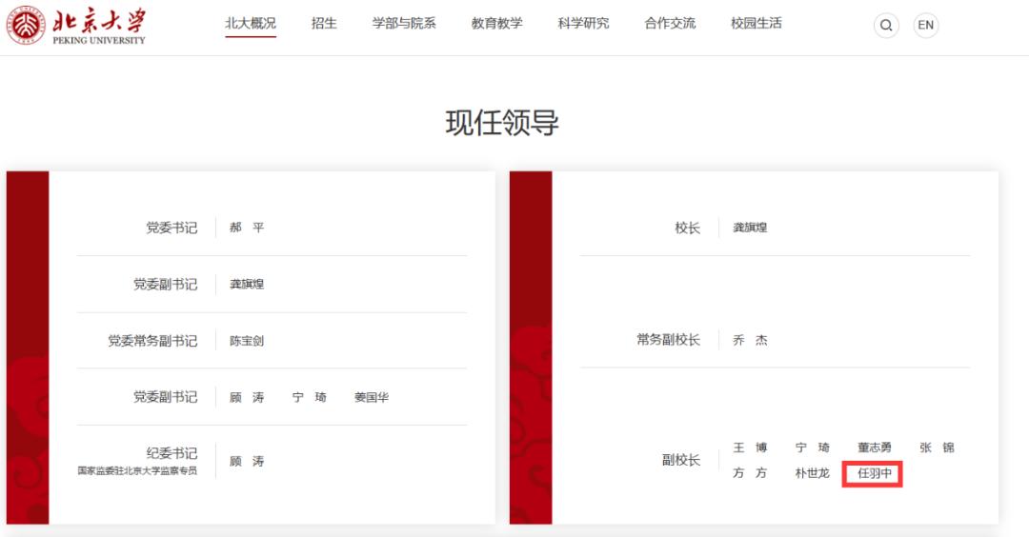Select 朴世龙 among the 副校长 names
This screenshot has width=1029, height=537.
[x=813, y=473]
